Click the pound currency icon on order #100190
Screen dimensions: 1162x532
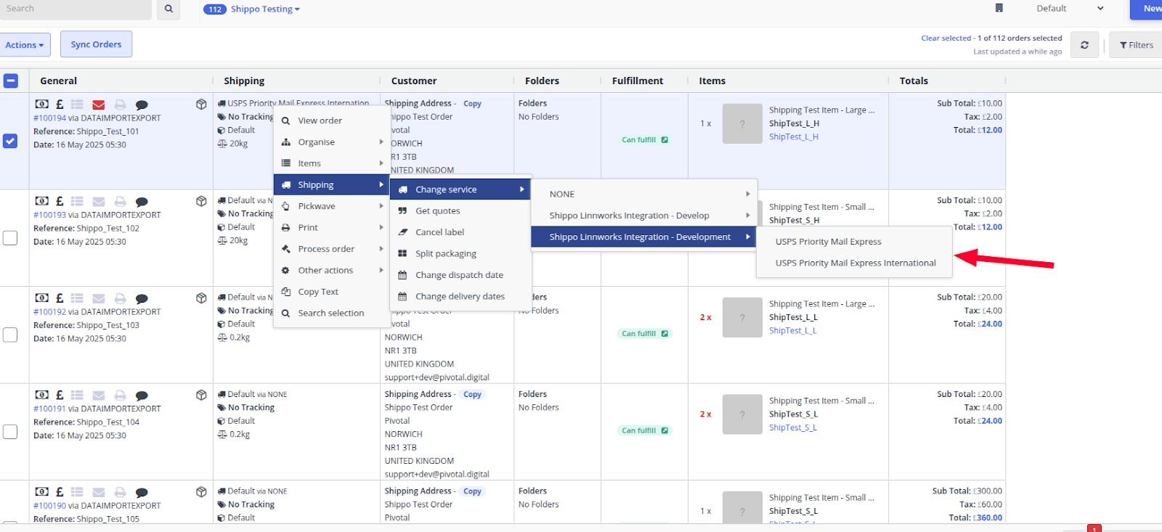point(60,492)
